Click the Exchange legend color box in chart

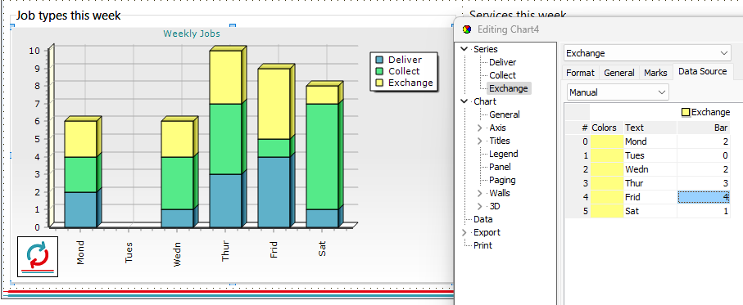(379, 83)
